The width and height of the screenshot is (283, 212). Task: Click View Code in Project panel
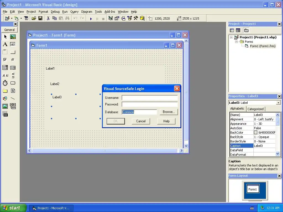point(232,30)
